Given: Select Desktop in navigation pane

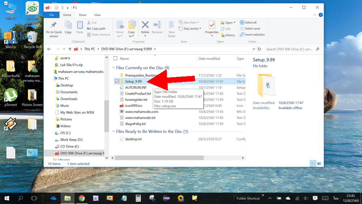Looking at the screenshot, I should pos(67,85).
